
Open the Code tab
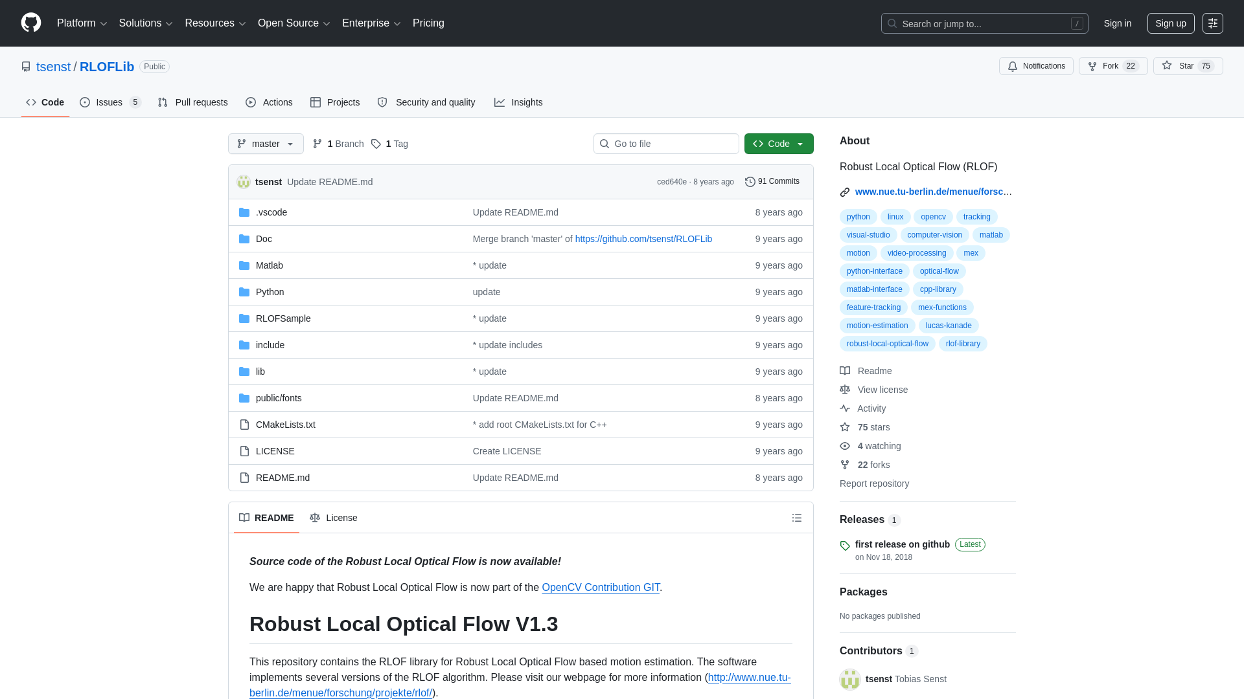point(45,102)
